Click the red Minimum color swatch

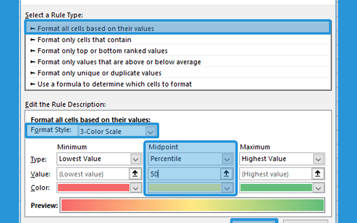click(94, 188)
